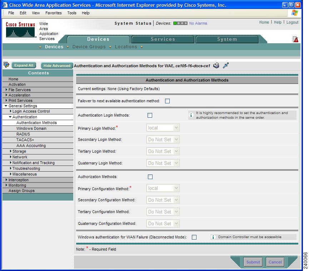Click the Cisco Systems logo
309x271 pixels.
coord(20,30)
